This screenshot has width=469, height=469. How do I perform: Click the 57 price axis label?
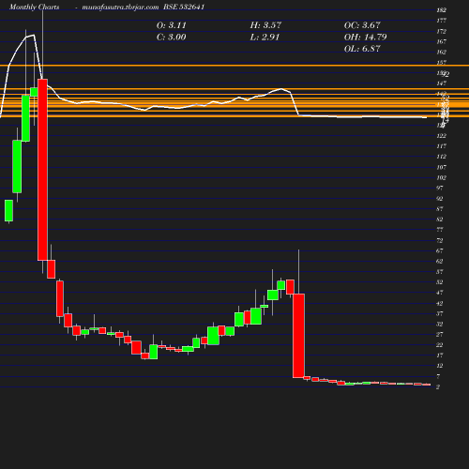tap(440, 272)
